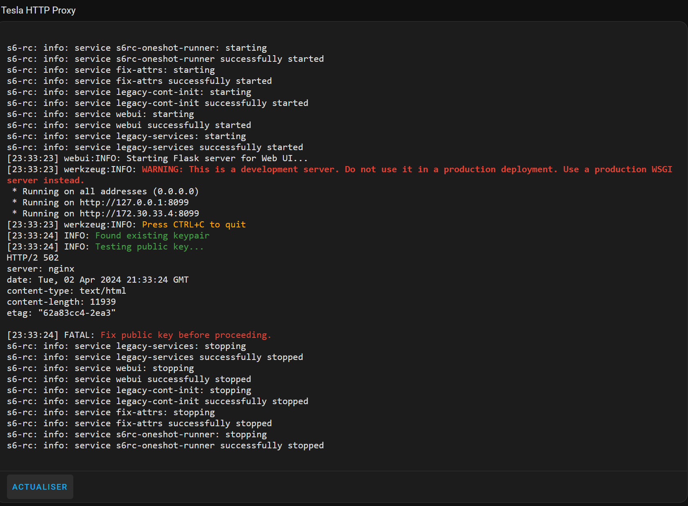This screenshot has width=688, height=506.
Task: Click the 'server: nginx' line
Action: click(41, 269)
